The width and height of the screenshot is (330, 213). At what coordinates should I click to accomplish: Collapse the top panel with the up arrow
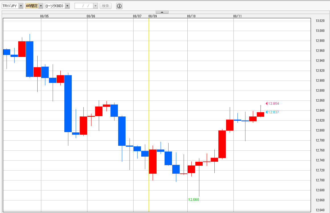pyautogui.click(x=162, y=12)
